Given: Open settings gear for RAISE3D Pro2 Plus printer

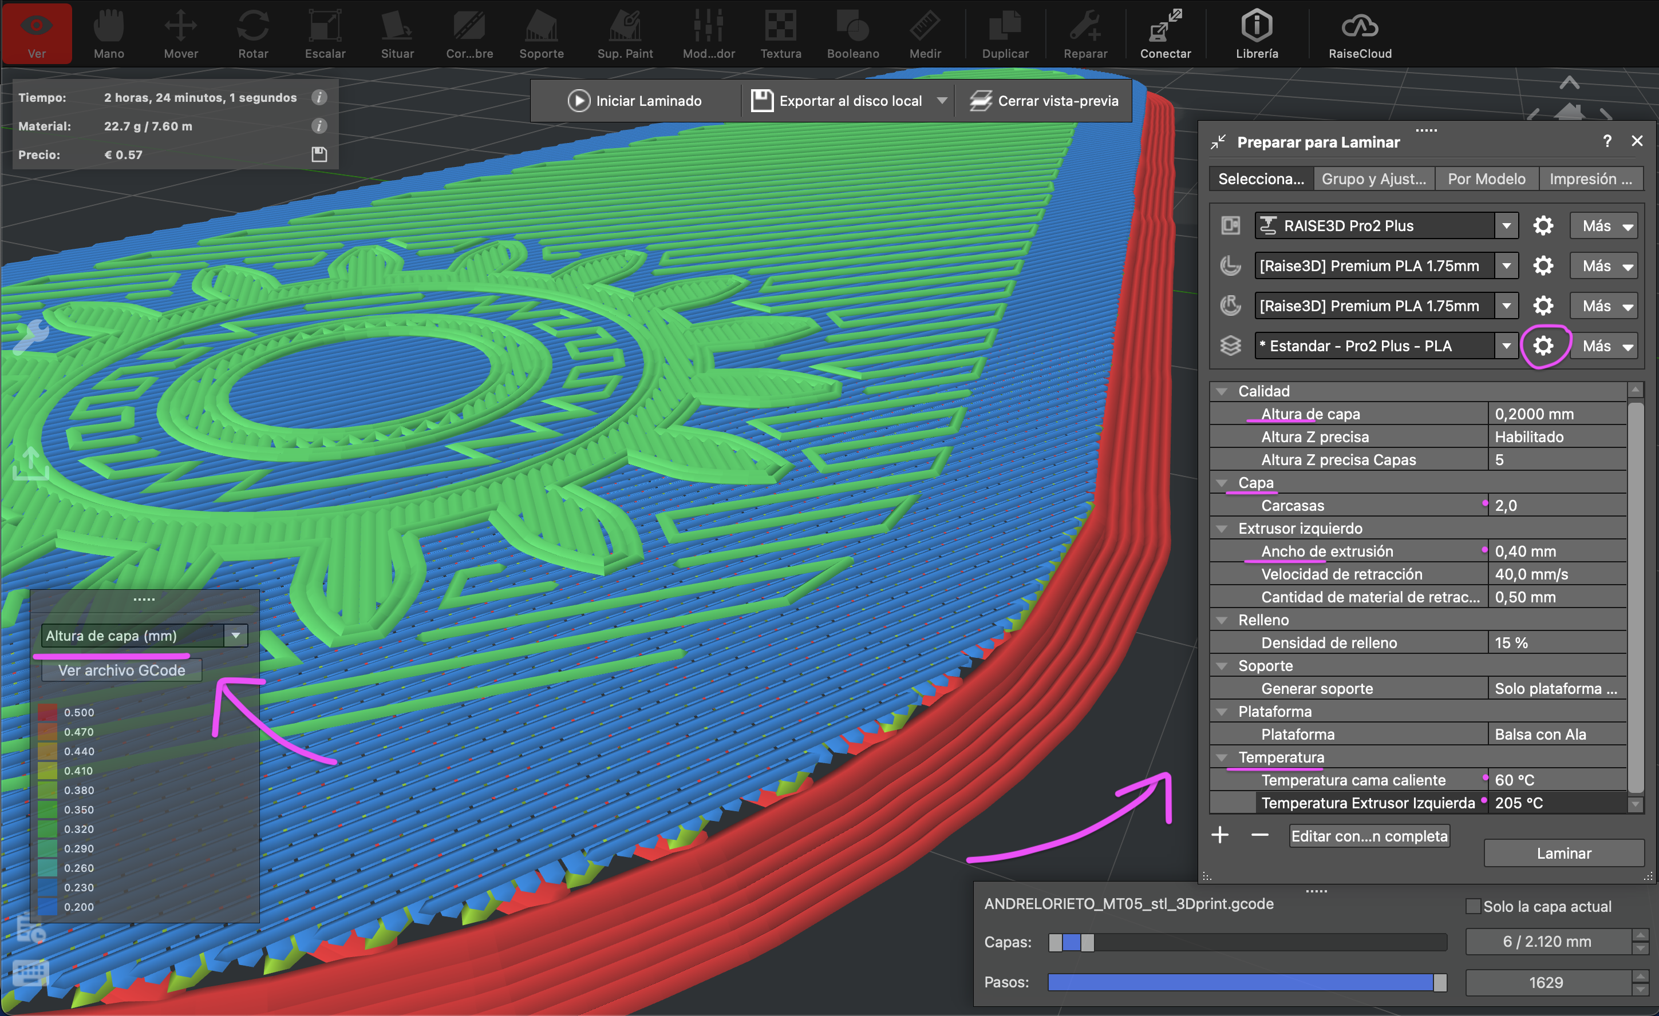Looking at the screenshot, I should 1543,226.
